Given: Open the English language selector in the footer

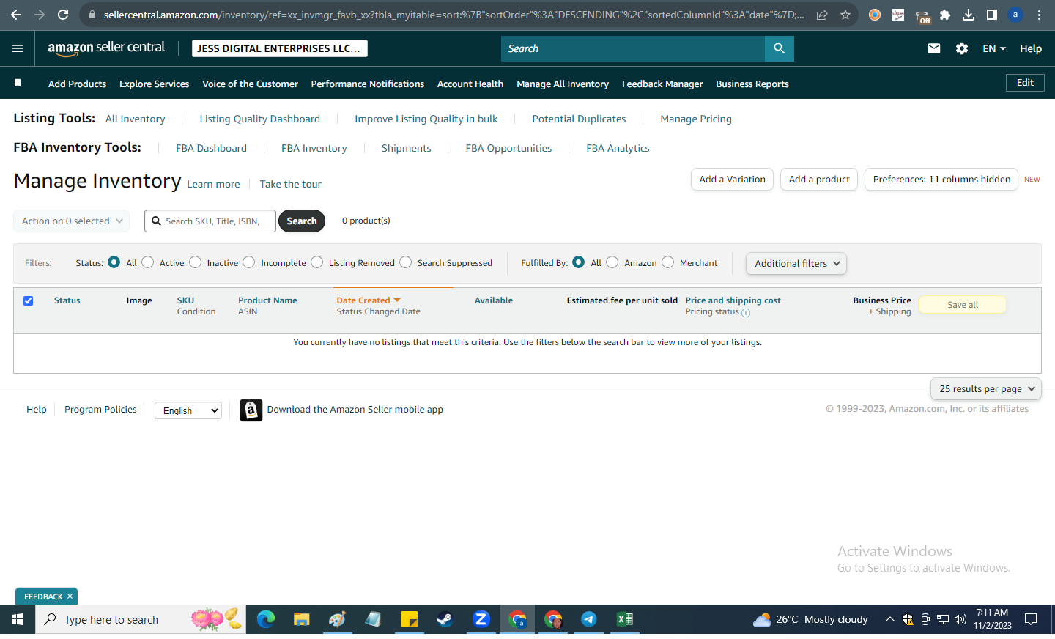Looking at the screenshot, I should (x=188, y=410).
